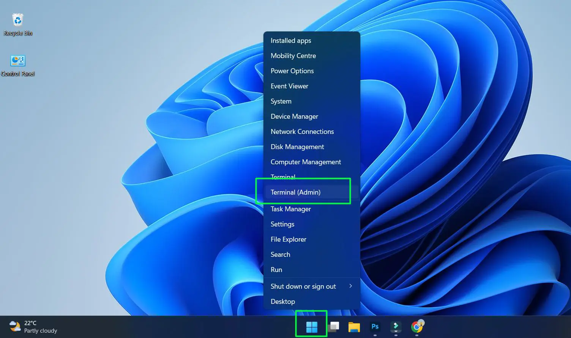Select Event Viewer in the menu
Screen dimensions: 571x338
pyautogui.click(x=289, y=86)
